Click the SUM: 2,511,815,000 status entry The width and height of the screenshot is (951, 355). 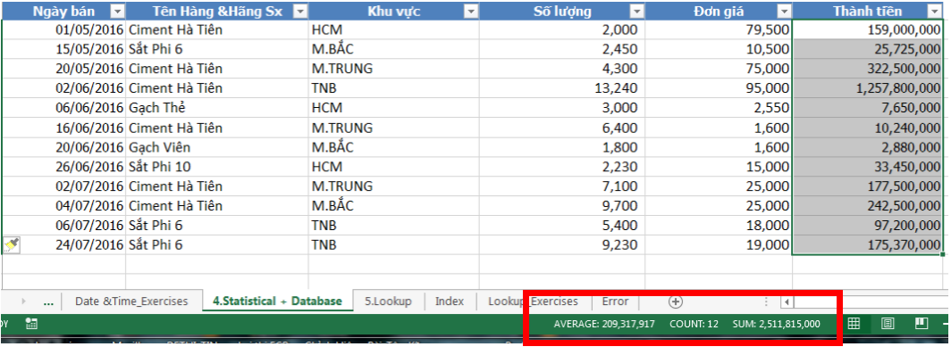tap(777, 324)
